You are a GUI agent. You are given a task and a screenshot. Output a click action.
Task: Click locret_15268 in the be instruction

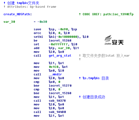pos(60,40)
